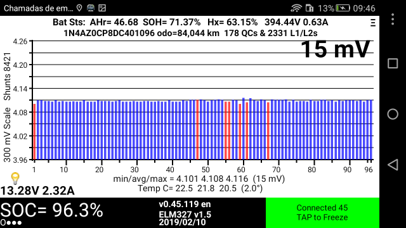Viewport: 406px width, 228px height.
Task: Tap the Bat Sts AHr SOH header line
Action: [x=190, y=22]
